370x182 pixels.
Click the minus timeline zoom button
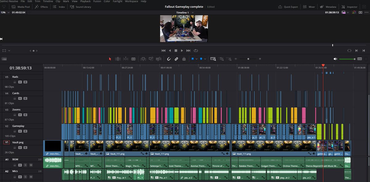[236, 59]
